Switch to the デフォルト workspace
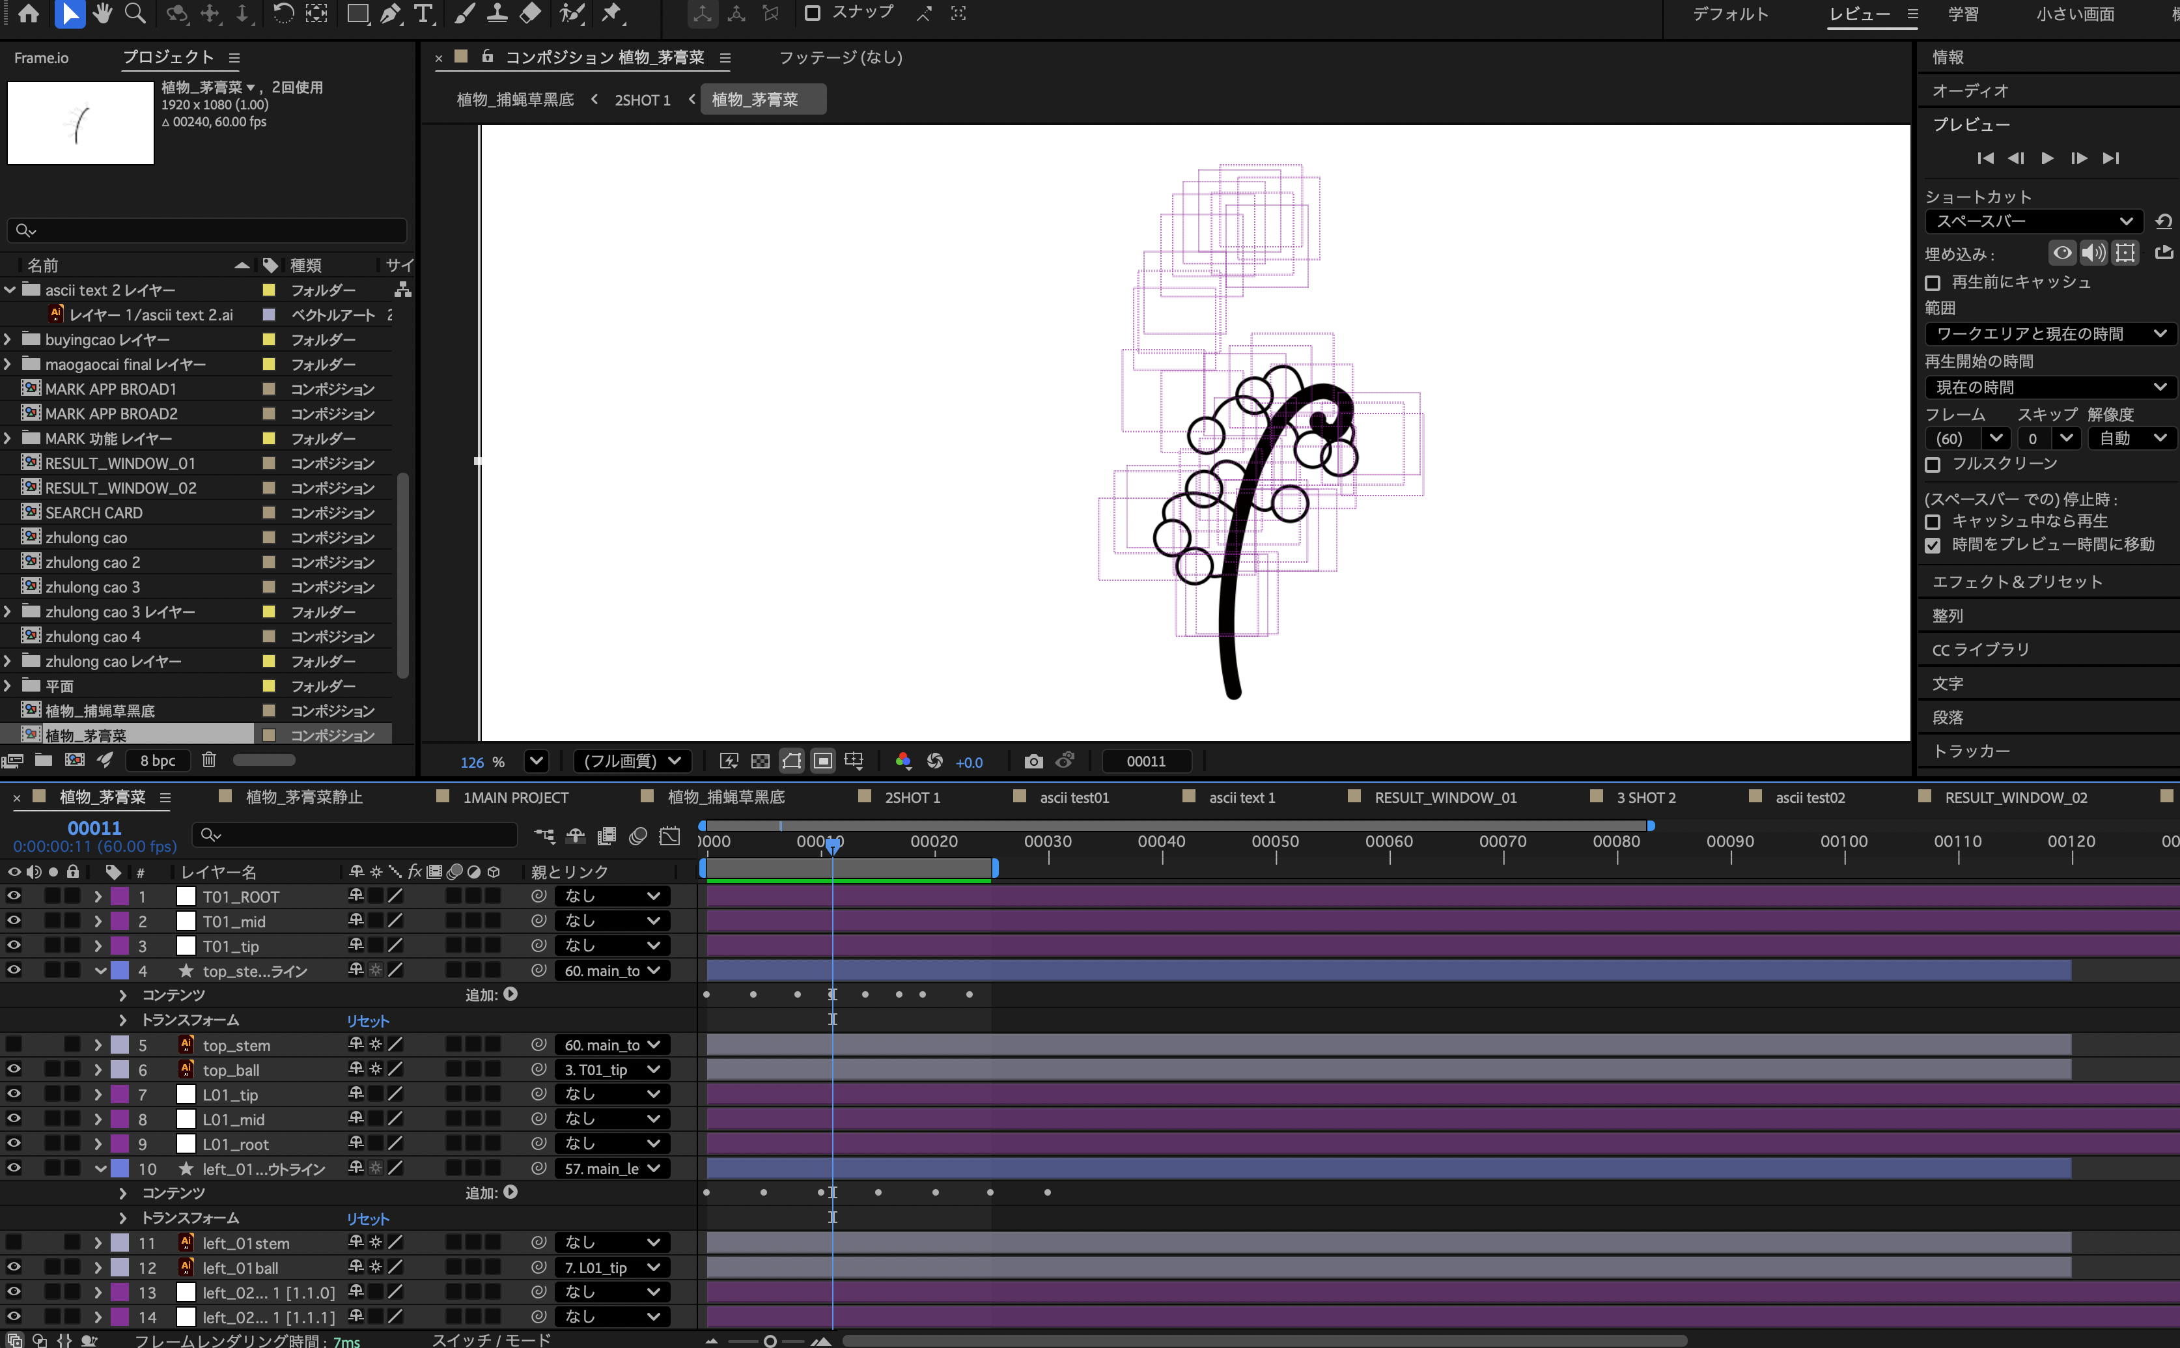This screenshot has width=2180, height=1348. [x=1730, y=14]
